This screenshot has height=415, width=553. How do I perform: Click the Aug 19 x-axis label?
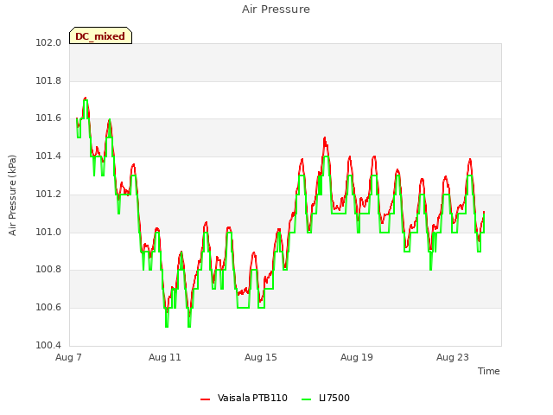tap(357, 357)
